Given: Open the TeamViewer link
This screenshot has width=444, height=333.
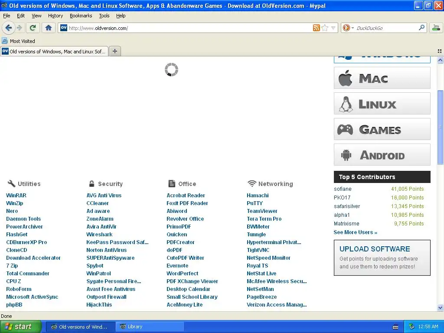Looking at the screenshot, I should [x=262, y=211].
